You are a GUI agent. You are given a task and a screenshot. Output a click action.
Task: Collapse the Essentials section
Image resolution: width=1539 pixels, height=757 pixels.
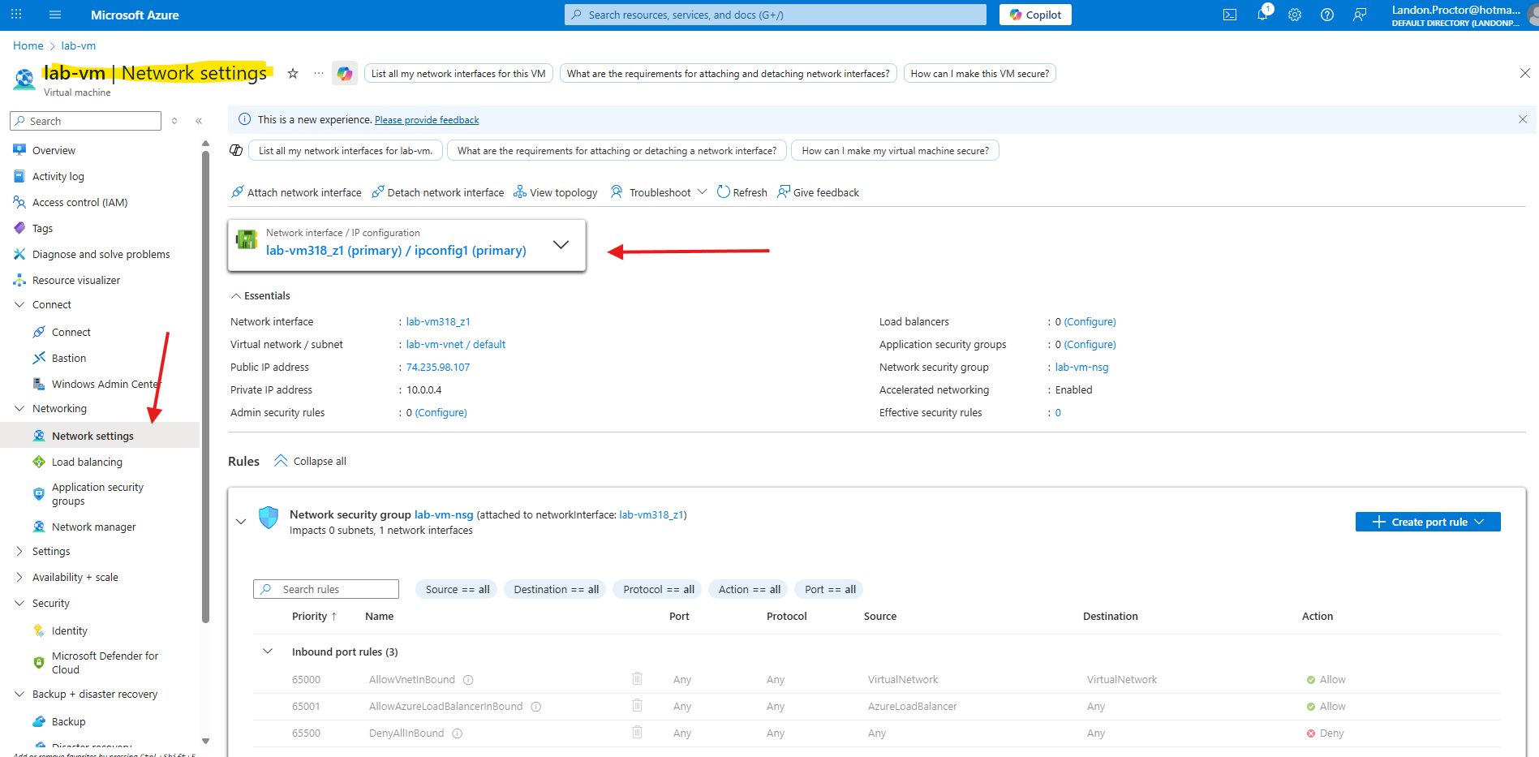pos(260,295)
